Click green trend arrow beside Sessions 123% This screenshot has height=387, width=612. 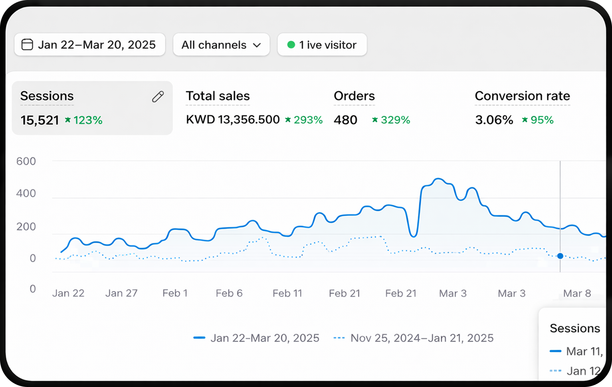(68, 120)
